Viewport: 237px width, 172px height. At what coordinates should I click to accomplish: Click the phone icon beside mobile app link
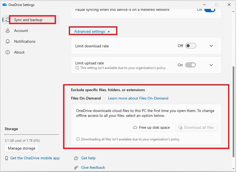pos(7,158)
